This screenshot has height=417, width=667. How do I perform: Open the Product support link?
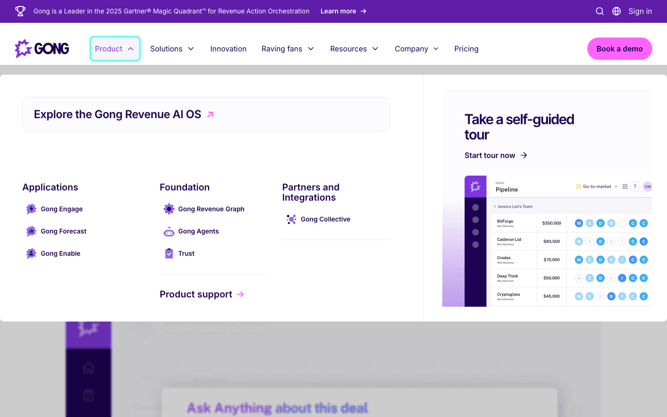pyautogui.click(x=201, y=294)
